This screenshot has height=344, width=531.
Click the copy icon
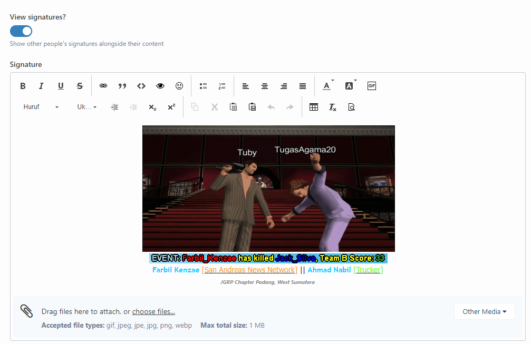[x=195, y=107]
